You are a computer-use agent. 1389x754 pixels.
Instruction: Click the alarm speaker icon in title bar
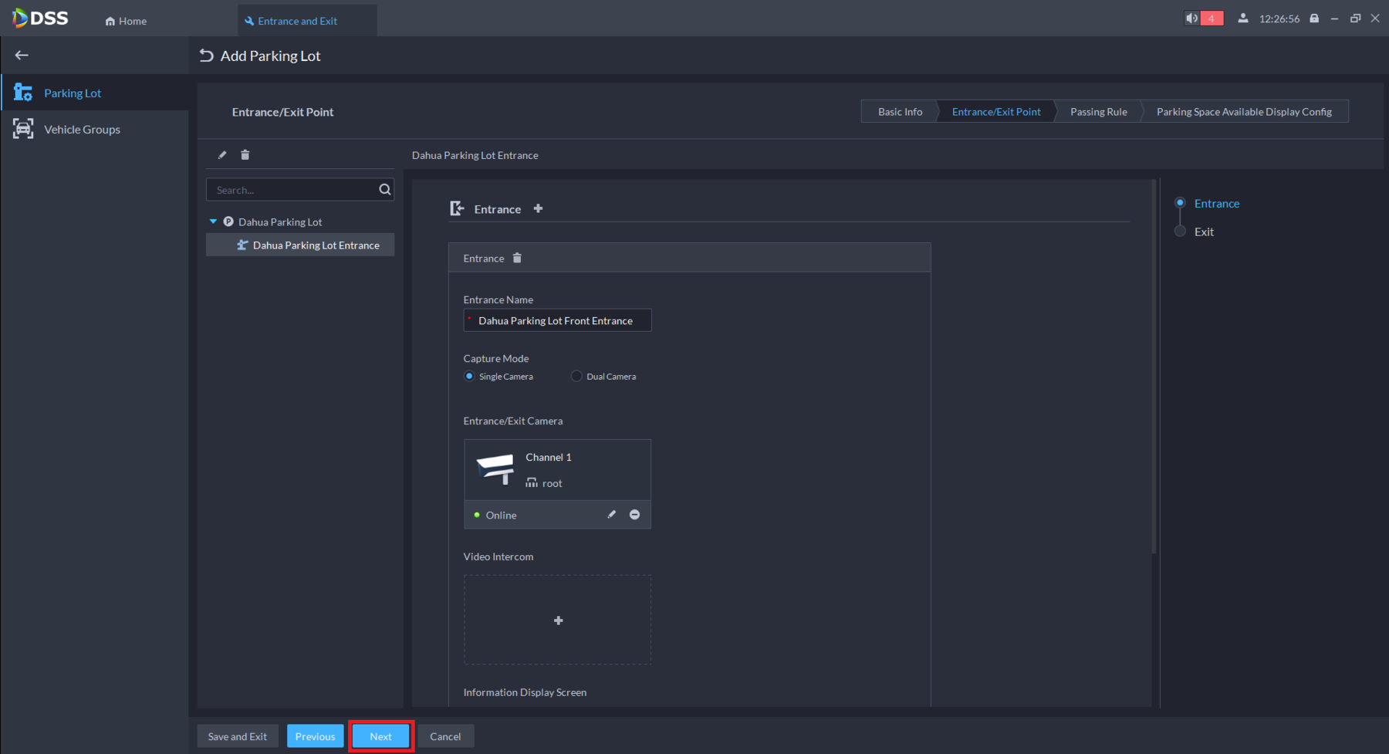(1192, 19)
